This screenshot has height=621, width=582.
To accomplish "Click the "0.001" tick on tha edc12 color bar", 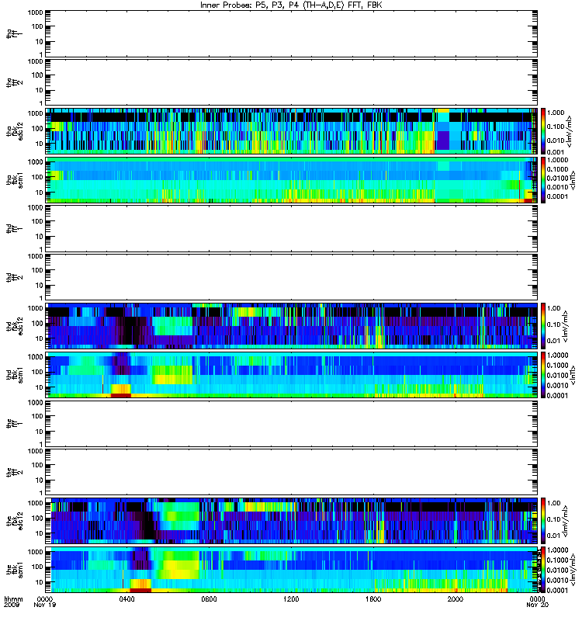I will click(556, 152).
